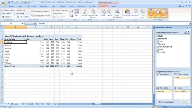192x108 pixels.
Task: Sort descending Z to A
Action: pyautogui.click(x=72, y=16)
